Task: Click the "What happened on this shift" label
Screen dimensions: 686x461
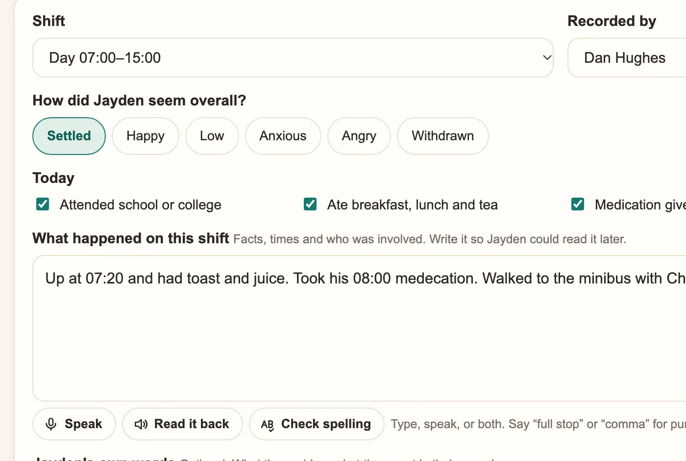Action: [131, 238]
